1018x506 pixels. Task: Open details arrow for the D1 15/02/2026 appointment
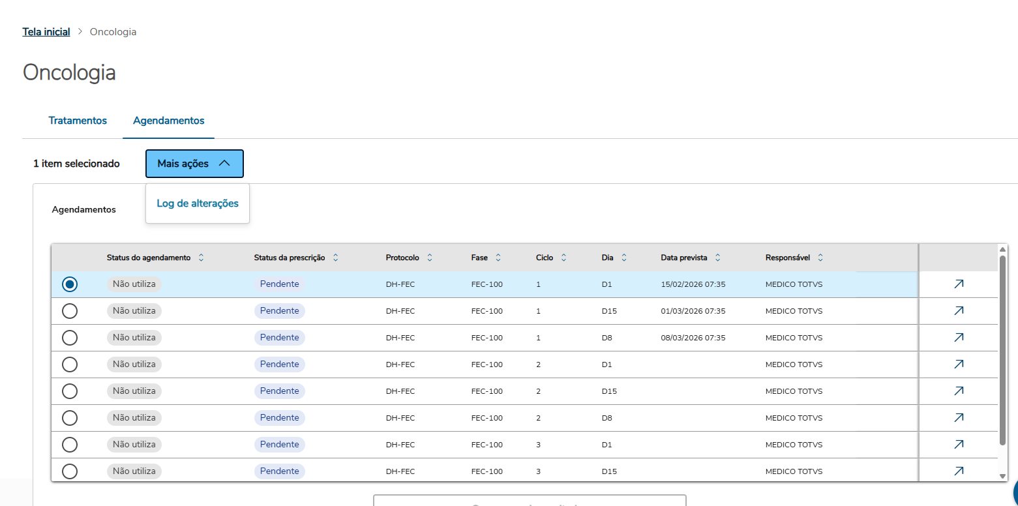958,284
